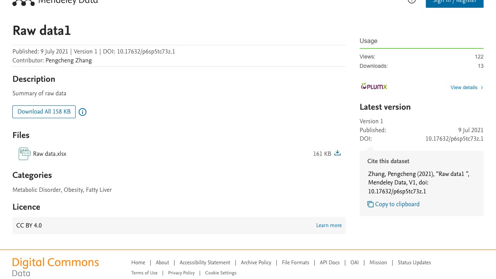Open the PlumX metrics logo
Viewport: 496px width, 279px height.
[x=374, y=86]
